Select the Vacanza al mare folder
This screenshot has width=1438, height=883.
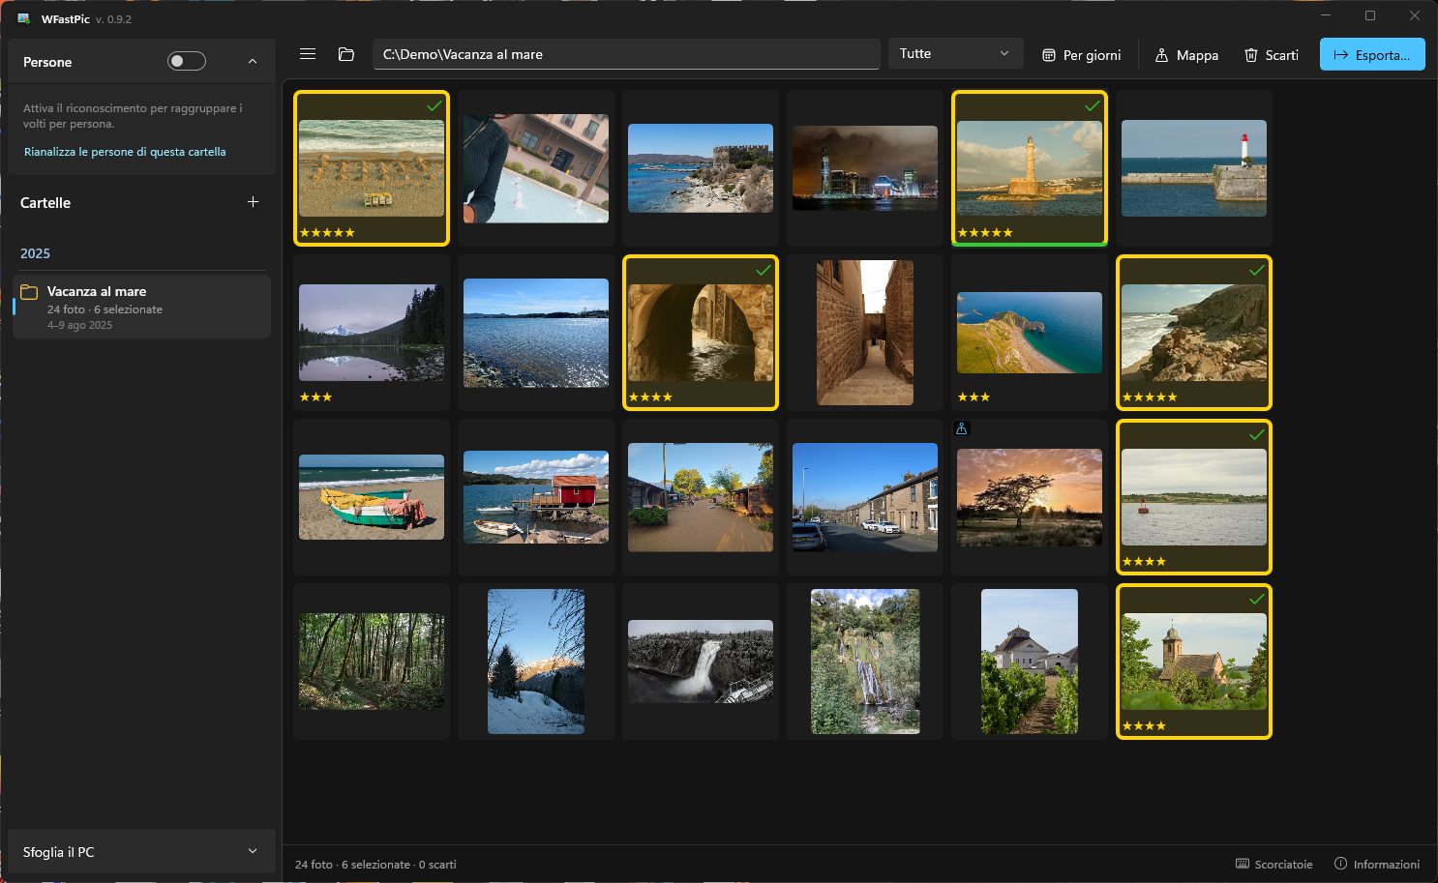pos(141,307)
